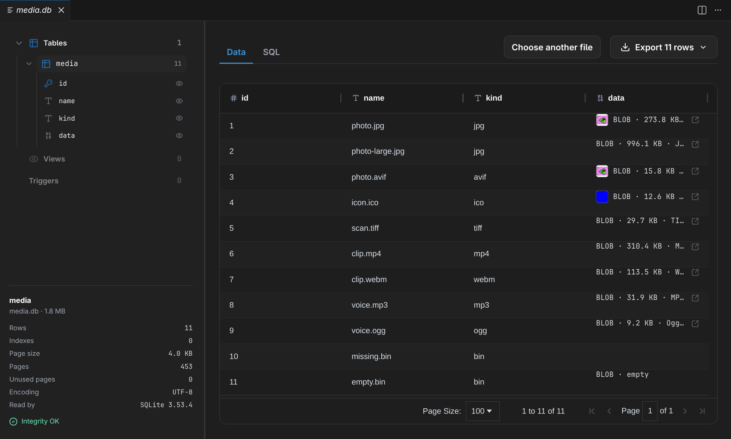The width and height of the screenshot is (731, 439).
Task: Toggle visibility of the id column
Action: coord(179,83)
